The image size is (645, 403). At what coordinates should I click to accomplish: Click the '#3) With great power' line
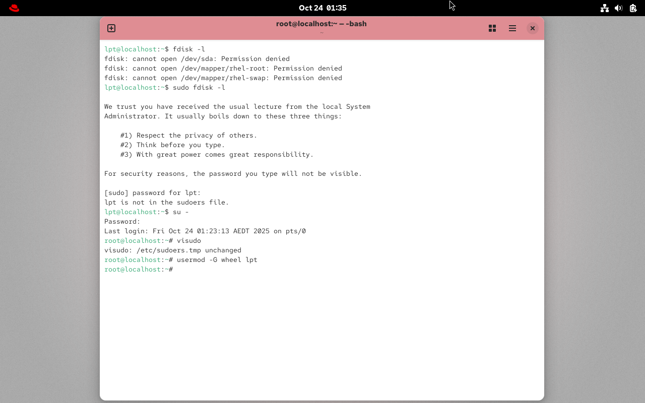tap(217, 155)
